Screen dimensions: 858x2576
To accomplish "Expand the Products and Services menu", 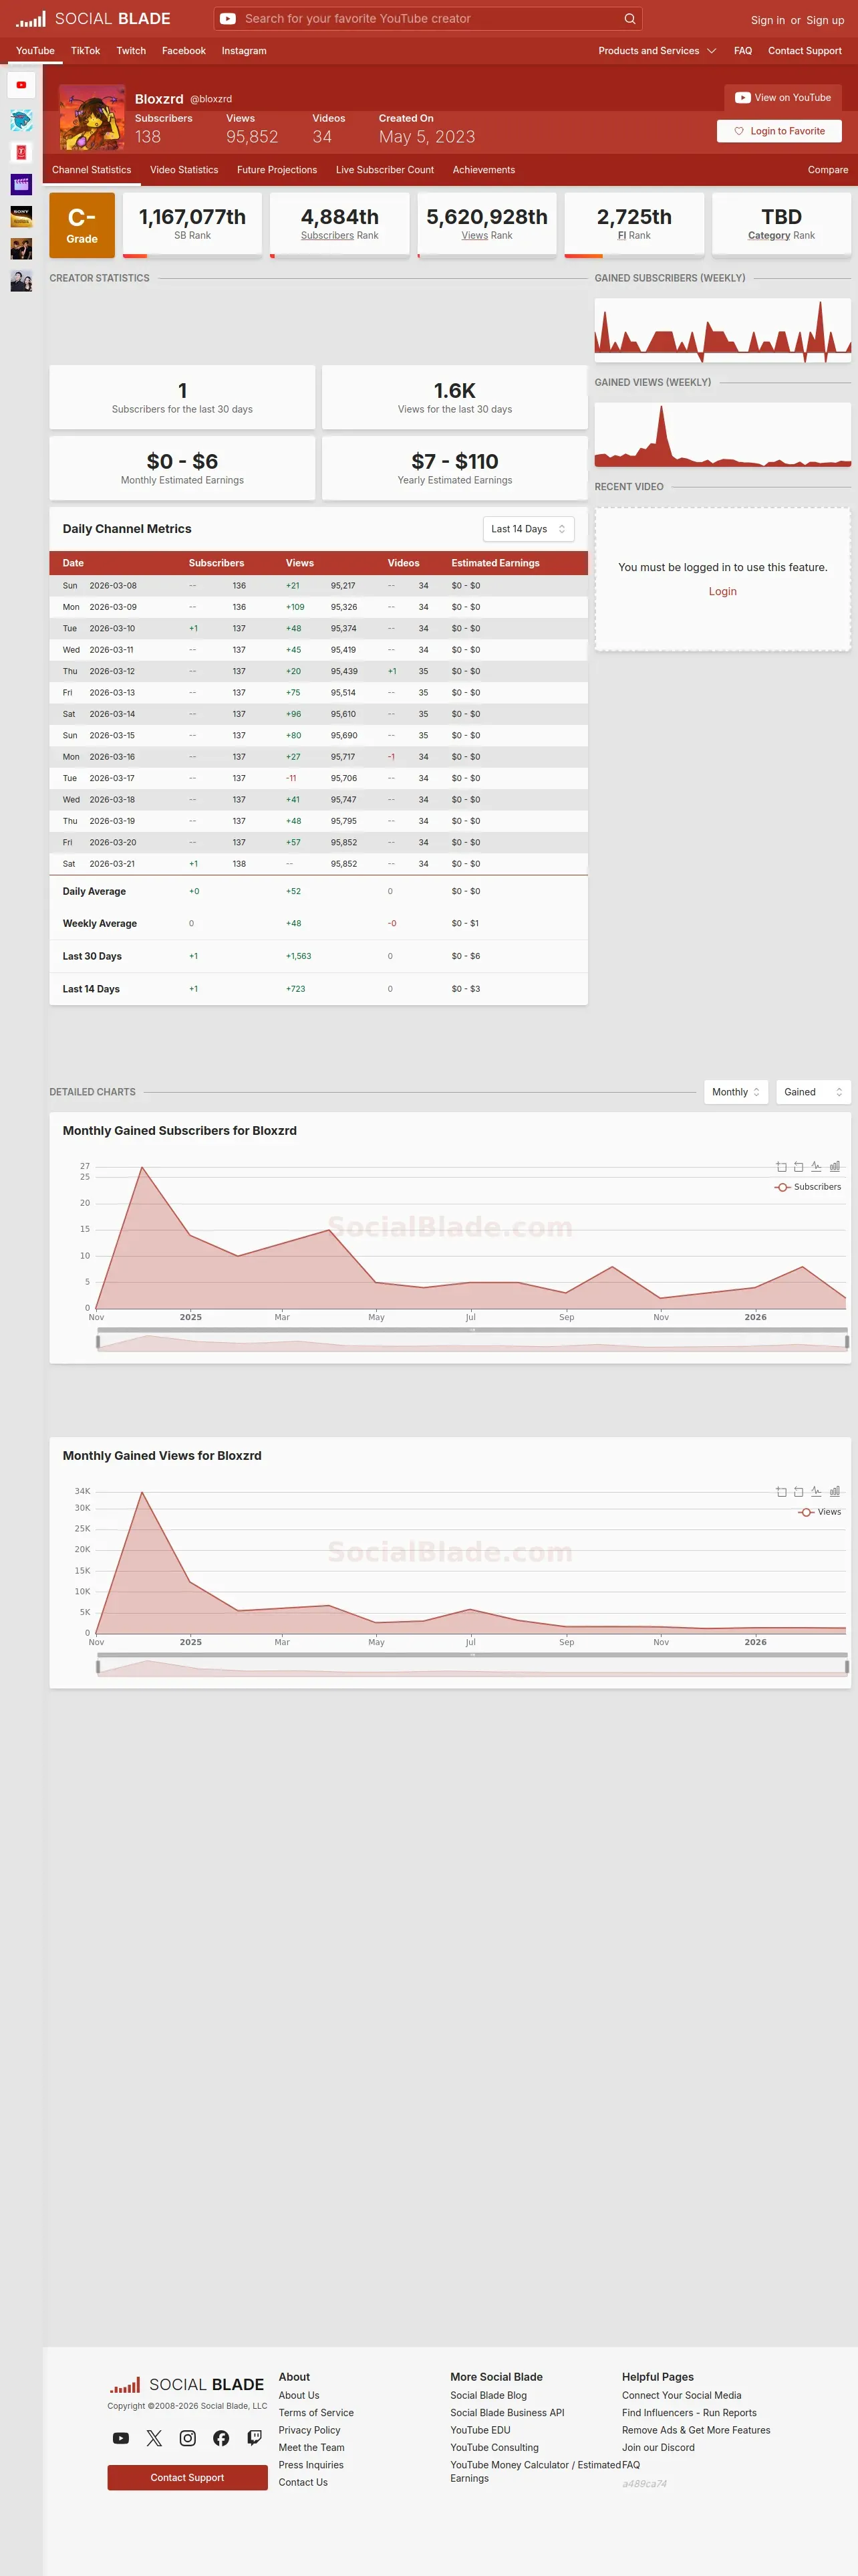I will [x=658, y=51].
